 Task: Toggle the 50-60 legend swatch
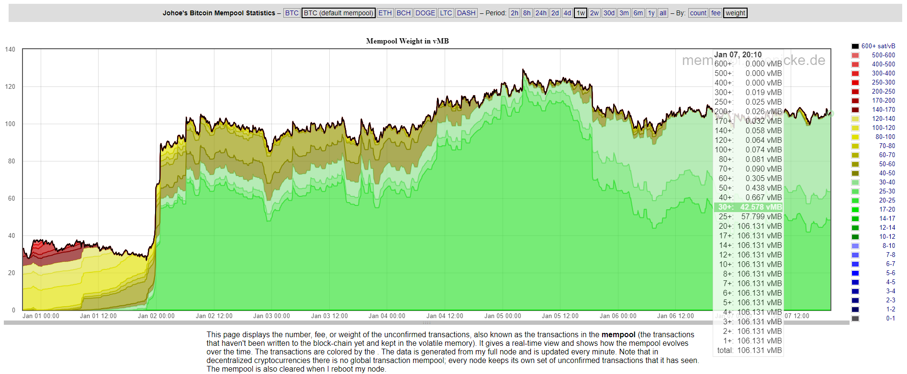(x=855, y=164)
